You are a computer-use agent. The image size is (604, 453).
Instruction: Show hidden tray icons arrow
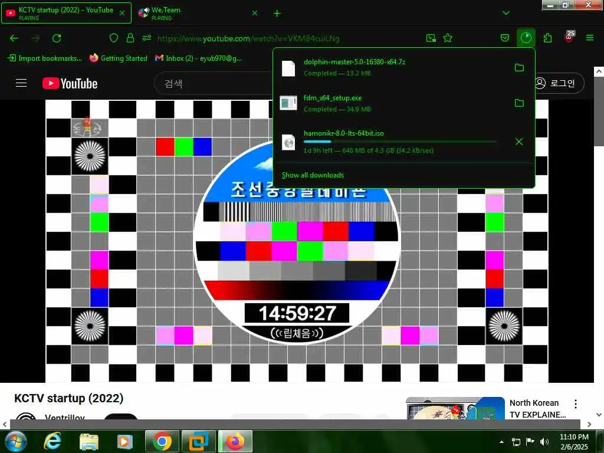(501, 442)
